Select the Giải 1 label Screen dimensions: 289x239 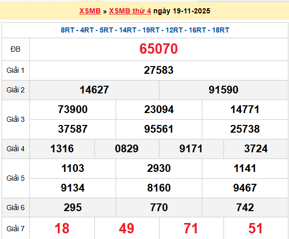(x=15, y=70)
